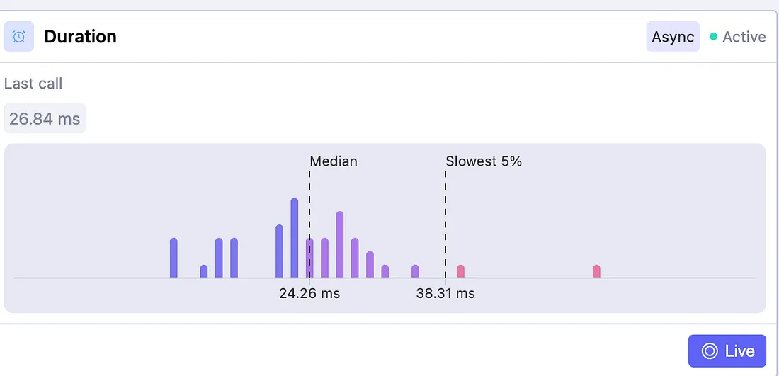
Task: Click the Slowest 5% marker label
Action: click(x=484, y=161)
